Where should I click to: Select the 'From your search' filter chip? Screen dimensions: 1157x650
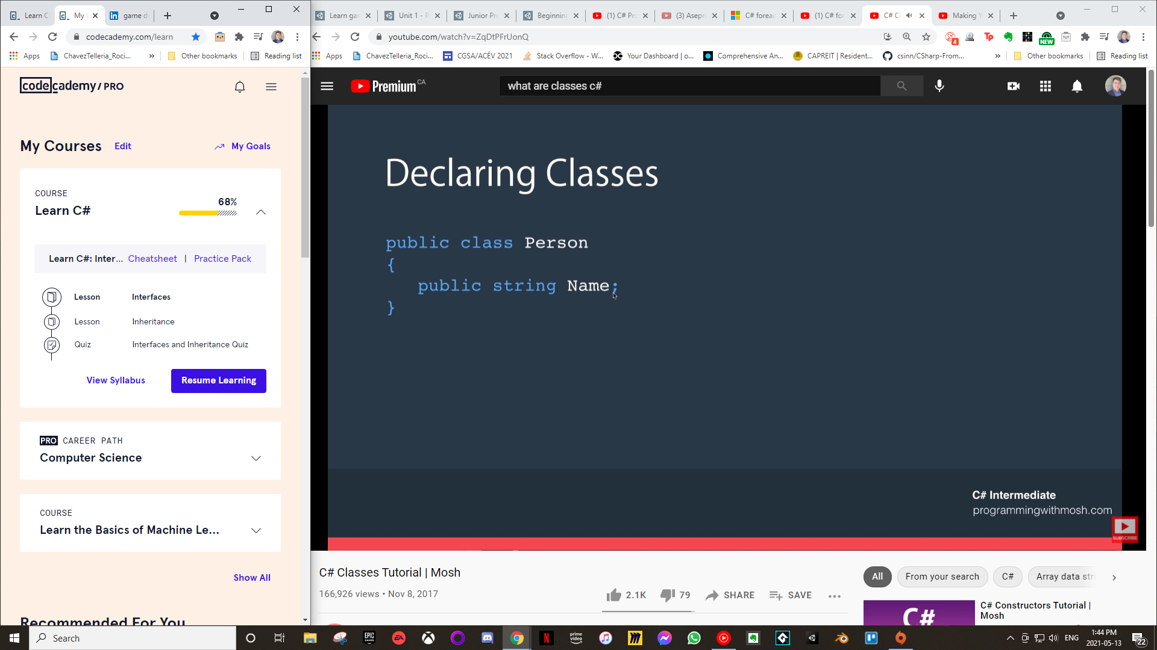click(x=942, y=577)
